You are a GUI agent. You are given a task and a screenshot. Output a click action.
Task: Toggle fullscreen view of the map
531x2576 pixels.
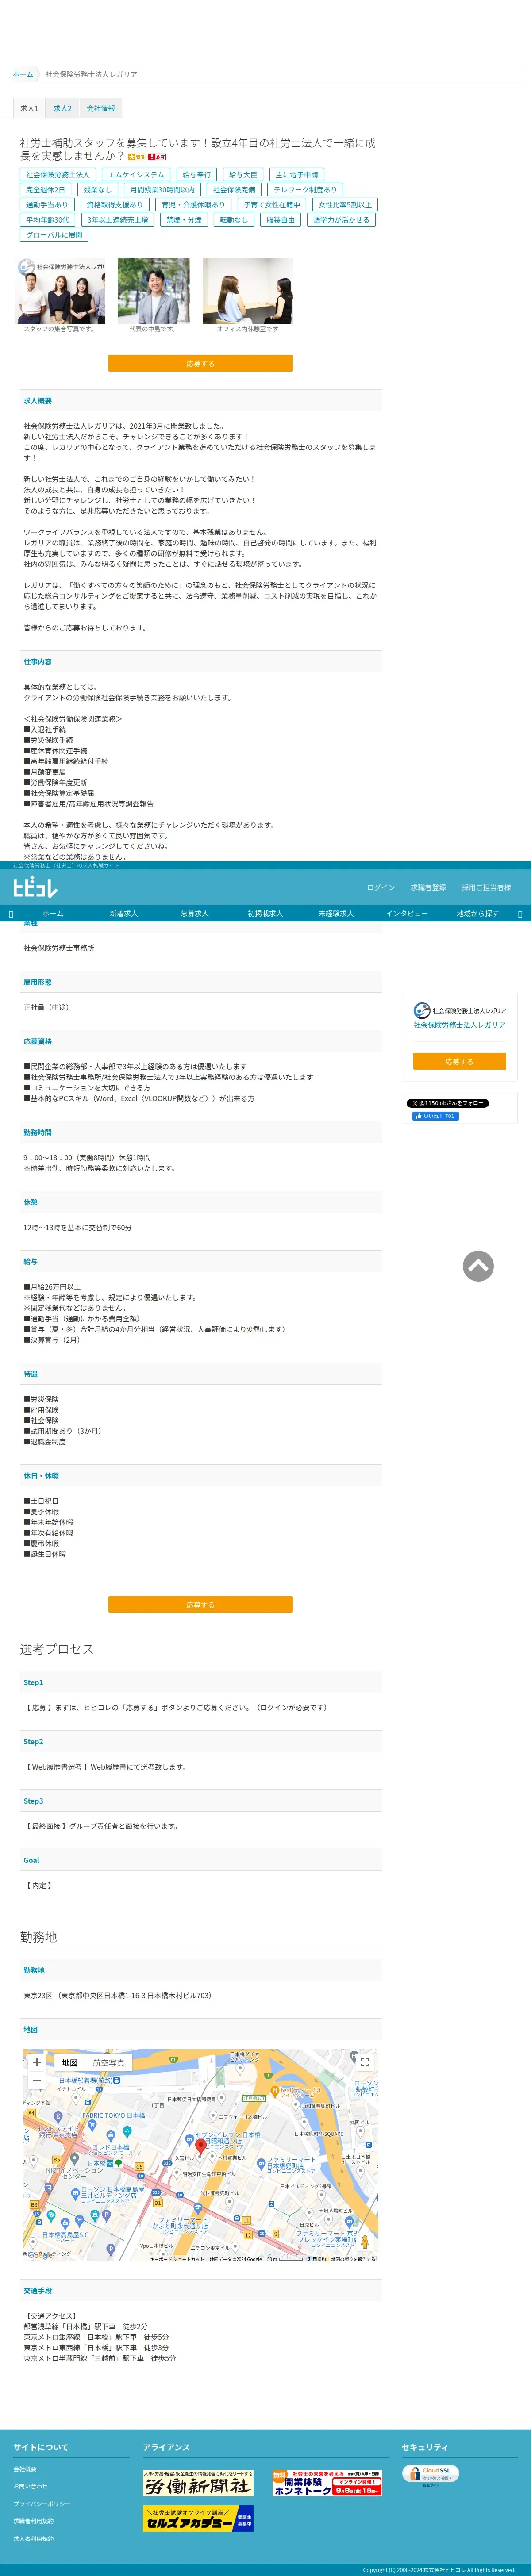point(365,2062)
